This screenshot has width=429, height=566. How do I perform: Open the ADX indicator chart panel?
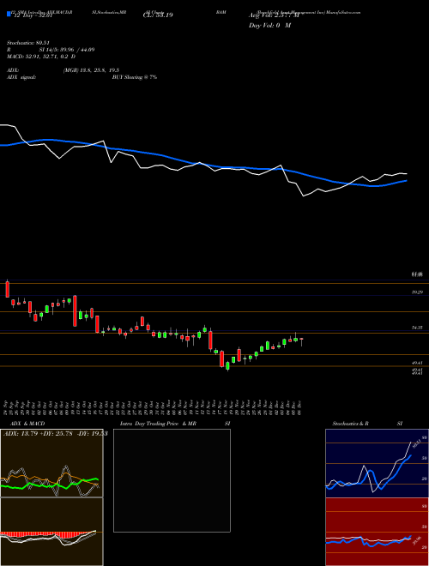51,463
